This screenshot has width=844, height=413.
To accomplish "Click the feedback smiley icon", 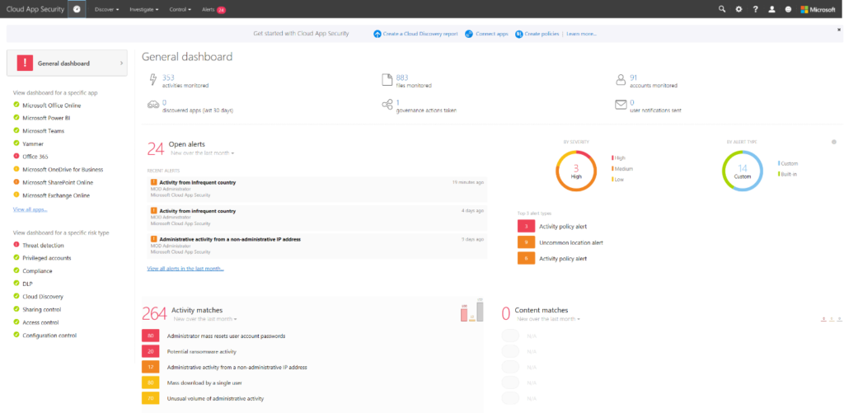I will point(788,9).
